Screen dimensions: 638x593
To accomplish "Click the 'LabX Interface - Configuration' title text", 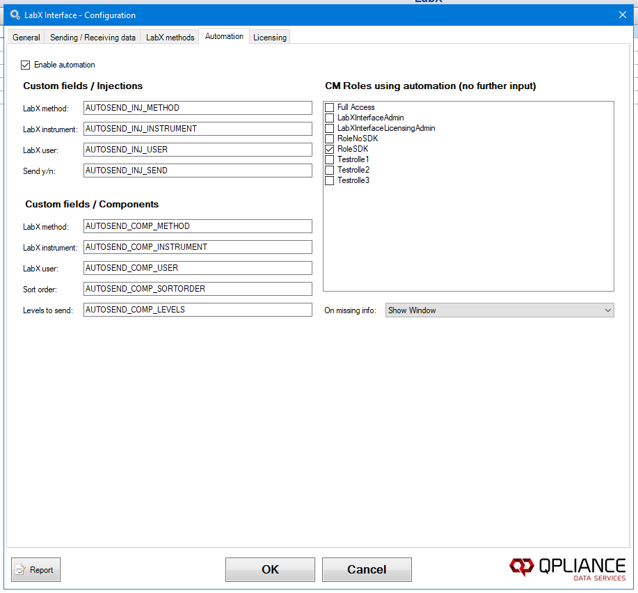I will (x=80, y=15).
